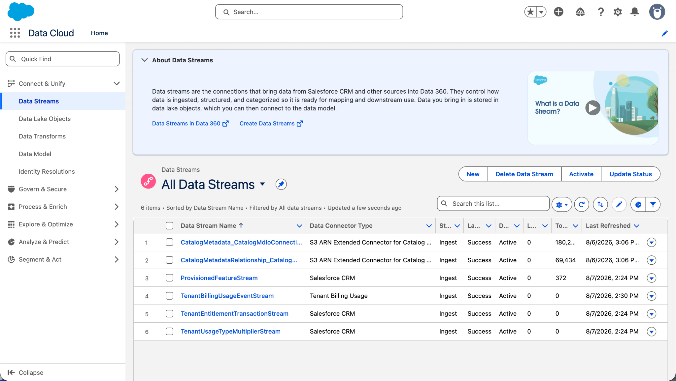
Task: Collapse the Connect & Unify menu
Action: point(116,84)
